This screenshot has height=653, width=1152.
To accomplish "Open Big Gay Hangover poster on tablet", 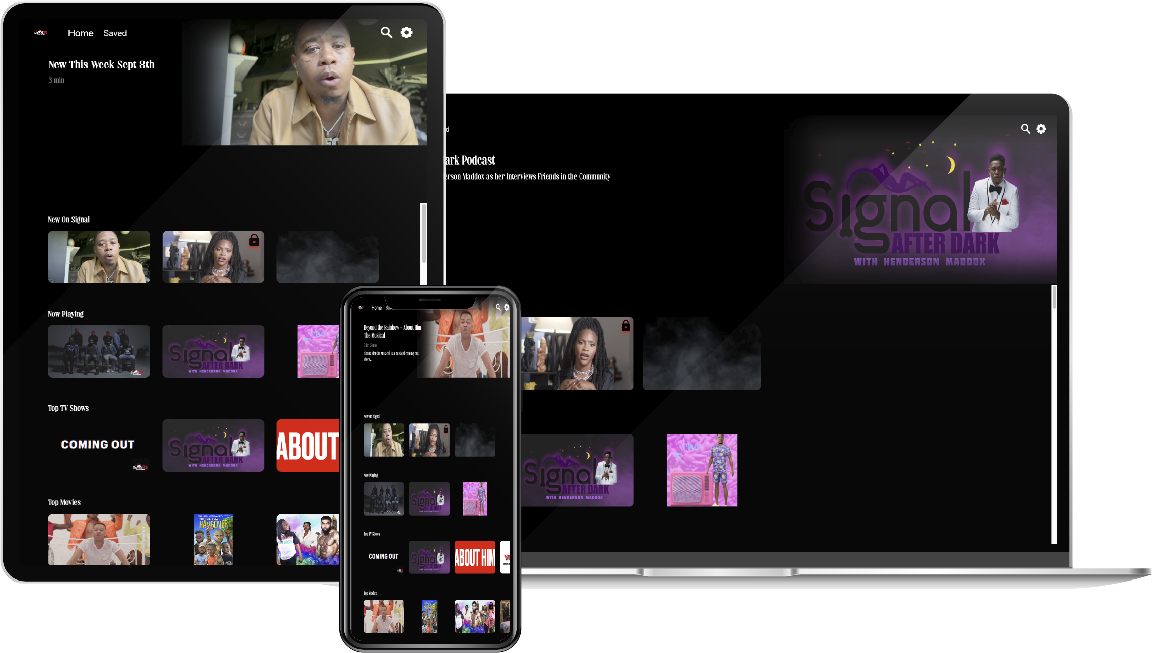I will point(213,539).
